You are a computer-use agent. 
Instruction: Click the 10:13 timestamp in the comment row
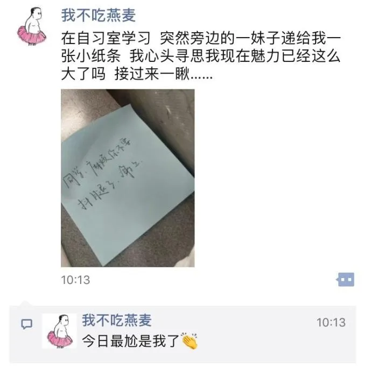(x=331, y=323)
